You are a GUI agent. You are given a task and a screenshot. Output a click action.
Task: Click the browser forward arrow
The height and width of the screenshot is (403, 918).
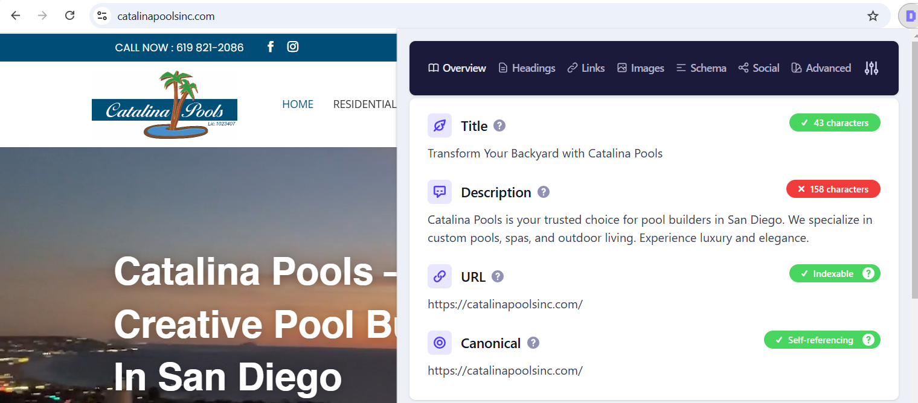pos(42,16)
